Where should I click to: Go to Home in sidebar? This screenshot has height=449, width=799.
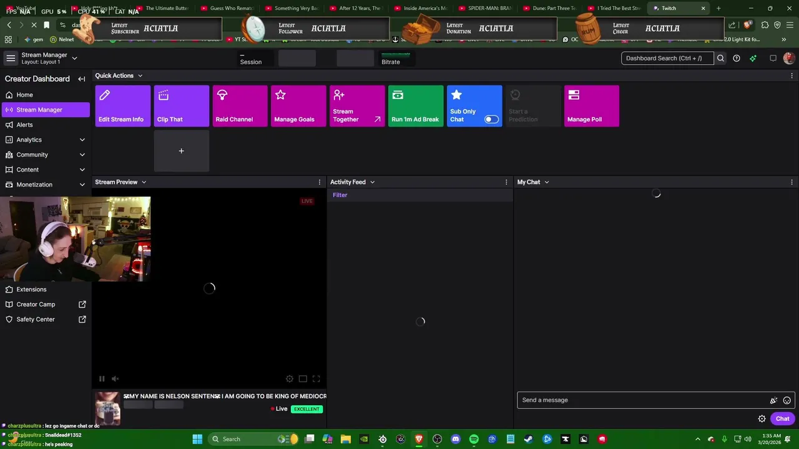[x=46, y=95]
